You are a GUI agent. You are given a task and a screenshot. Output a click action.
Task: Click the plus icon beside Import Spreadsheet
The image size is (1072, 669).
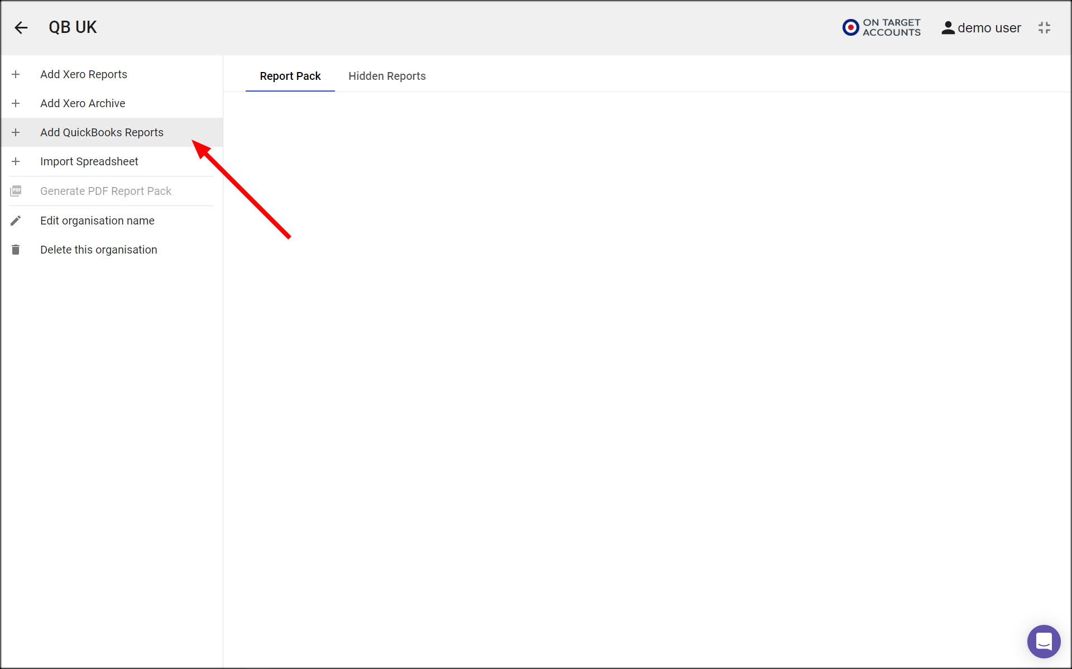[x=16, y=161]
